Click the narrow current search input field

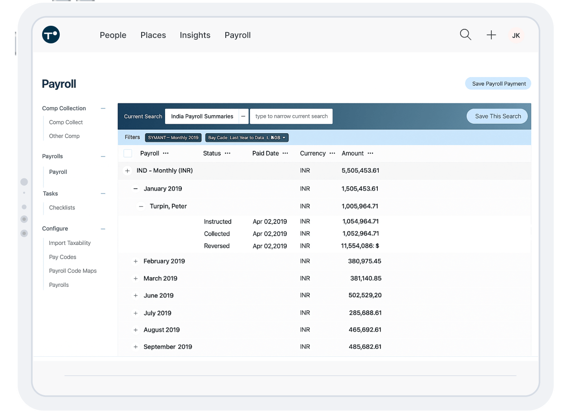coord(291,116)
